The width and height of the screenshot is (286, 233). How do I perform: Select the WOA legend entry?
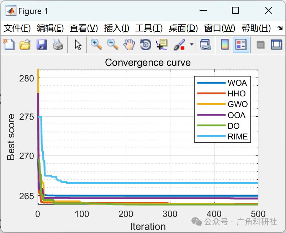pyautogui.click(x=222, y=83)
